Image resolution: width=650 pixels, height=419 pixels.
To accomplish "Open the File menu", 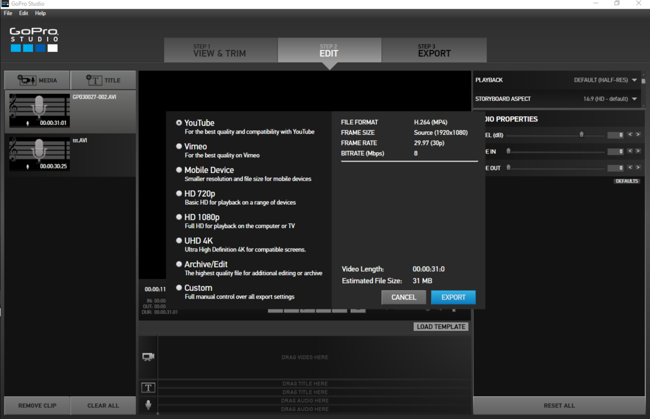I will point(8,13).
